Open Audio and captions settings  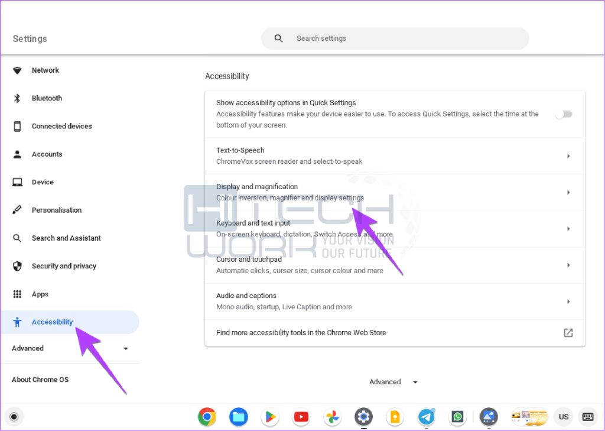click(395, 302)
